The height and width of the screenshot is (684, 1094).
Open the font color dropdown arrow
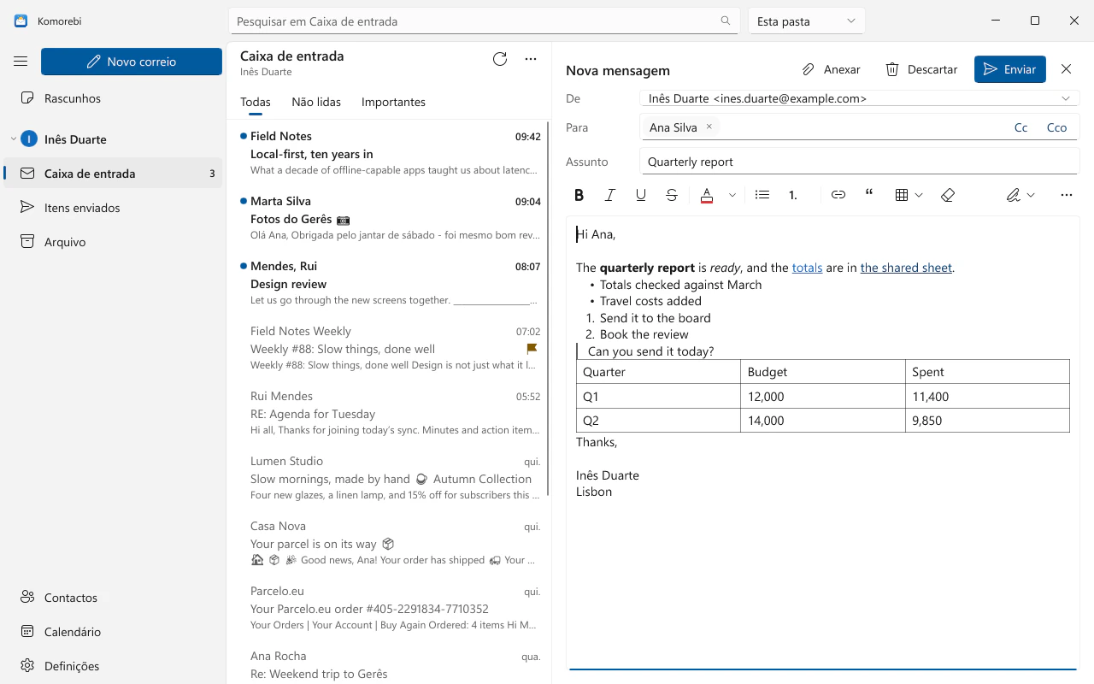(x=732, y=195)
